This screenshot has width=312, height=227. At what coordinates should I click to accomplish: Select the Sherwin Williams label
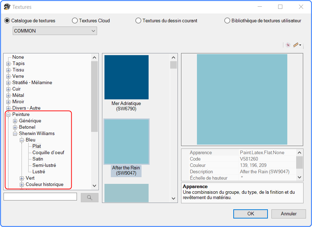coord(37,134)
